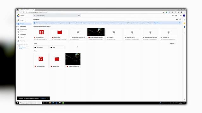Open Google Keep in the side panel
202x113 pixels.
tap(184, 23)
